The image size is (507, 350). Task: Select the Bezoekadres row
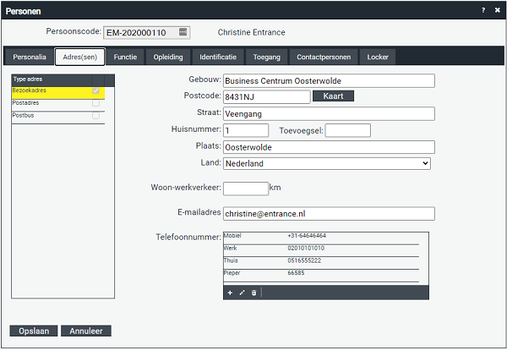tap(58, 93)
